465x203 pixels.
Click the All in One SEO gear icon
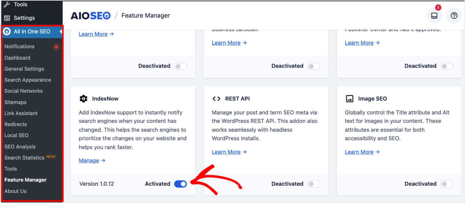point(7,31)
